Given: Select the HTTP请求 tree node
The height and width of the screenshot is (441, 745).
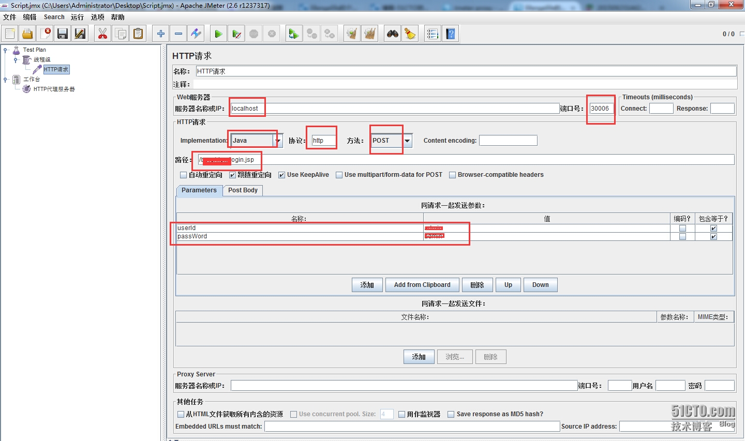Looking at the screenshot, I should pyautogui.click(x=56, y=70).
